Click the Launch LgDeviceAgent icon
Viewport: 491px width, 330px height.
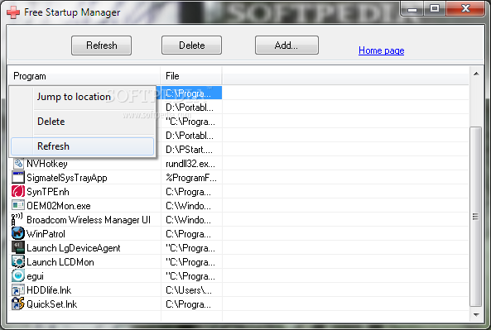point(18,247)
